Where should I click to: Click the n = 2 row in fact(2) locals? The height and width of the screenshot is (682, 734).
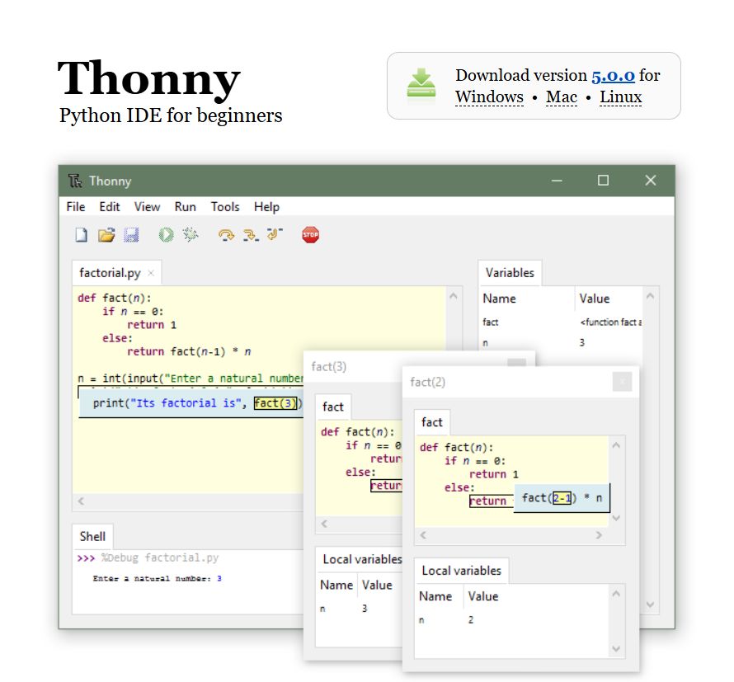(513, 620)
